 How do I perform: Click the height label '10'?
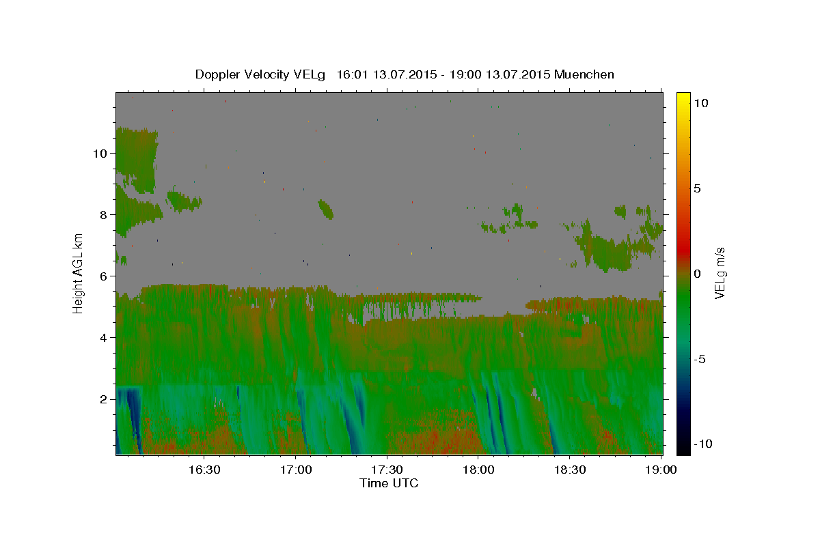click(x=100, y=153)
